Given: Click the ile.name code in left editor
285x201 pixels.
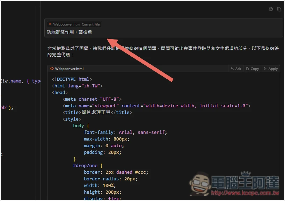Looking at the screenshot, I should 11,81.
